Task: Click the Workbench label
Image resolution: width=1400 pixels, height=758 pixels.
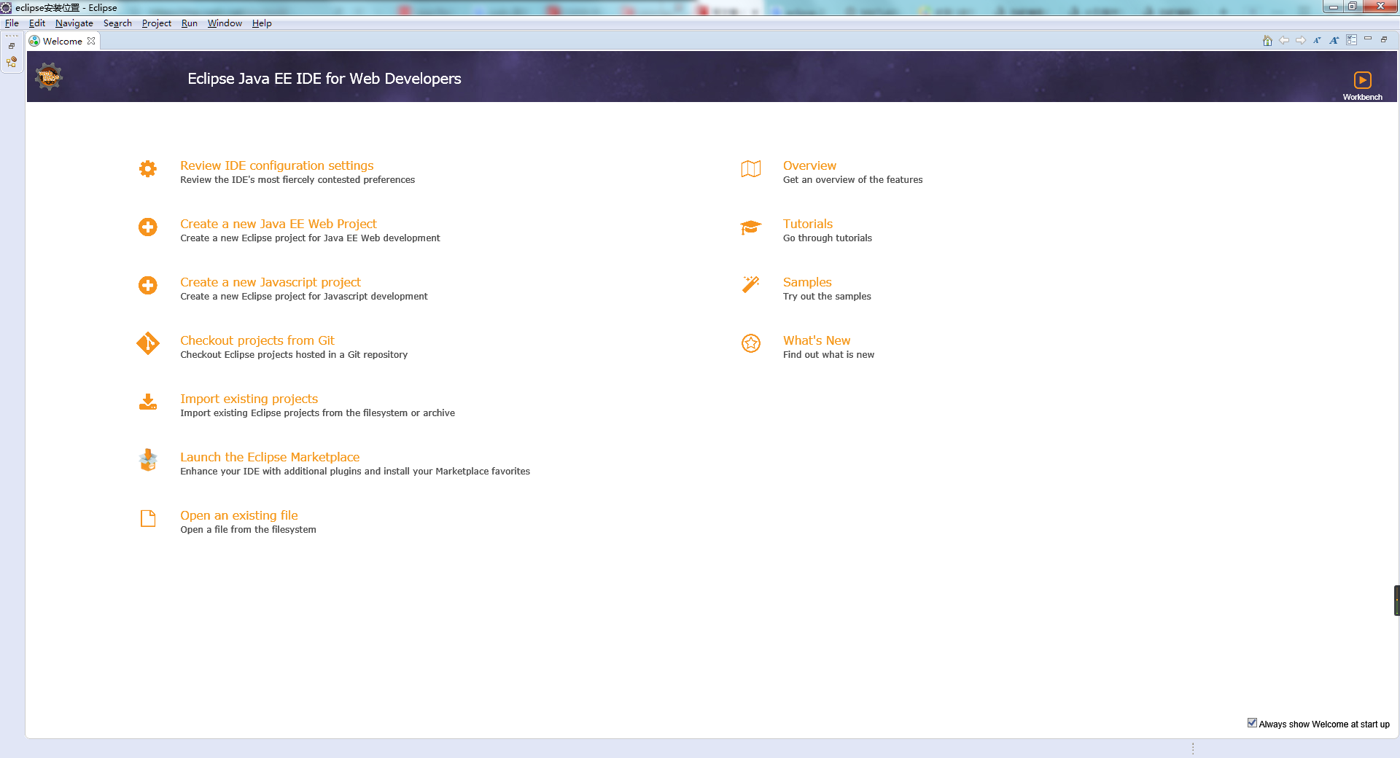Action: tap(1362, 97)
